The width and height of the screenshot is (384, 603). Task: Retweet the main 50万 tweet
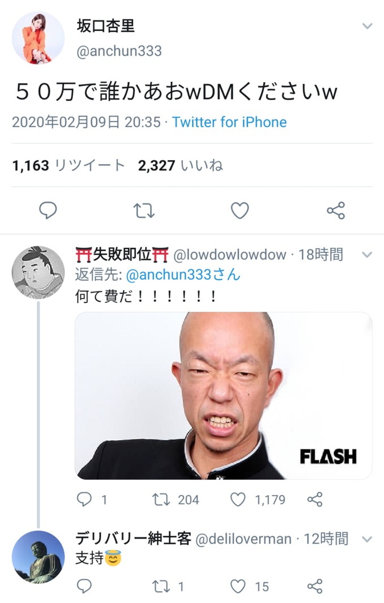[x=143, y=211]
